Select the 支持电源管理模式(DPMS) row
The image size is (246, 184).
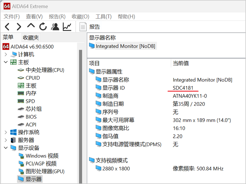[x=132, y=144]
